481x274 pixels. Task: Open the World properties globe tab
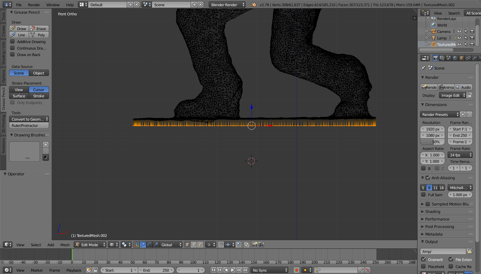(455, 58)
